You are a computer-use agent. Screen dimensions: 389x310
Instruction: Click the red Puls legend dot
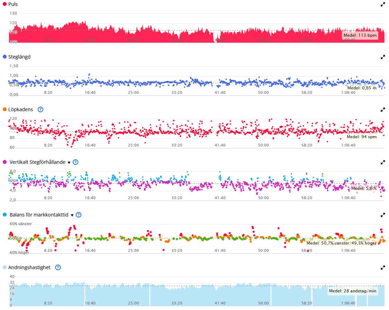pyautogui.click(x=5, y=4)
